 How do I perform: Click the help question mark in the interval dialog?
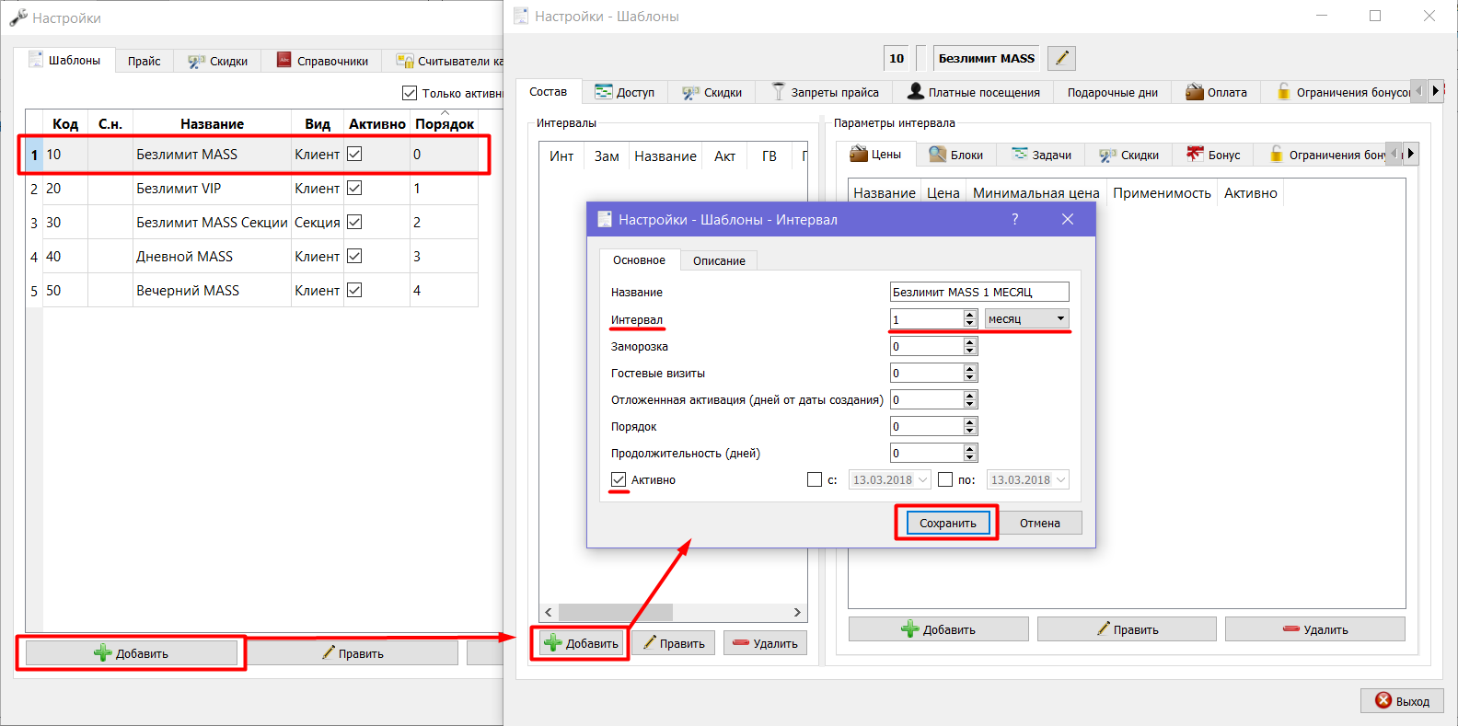(1015, 219)
